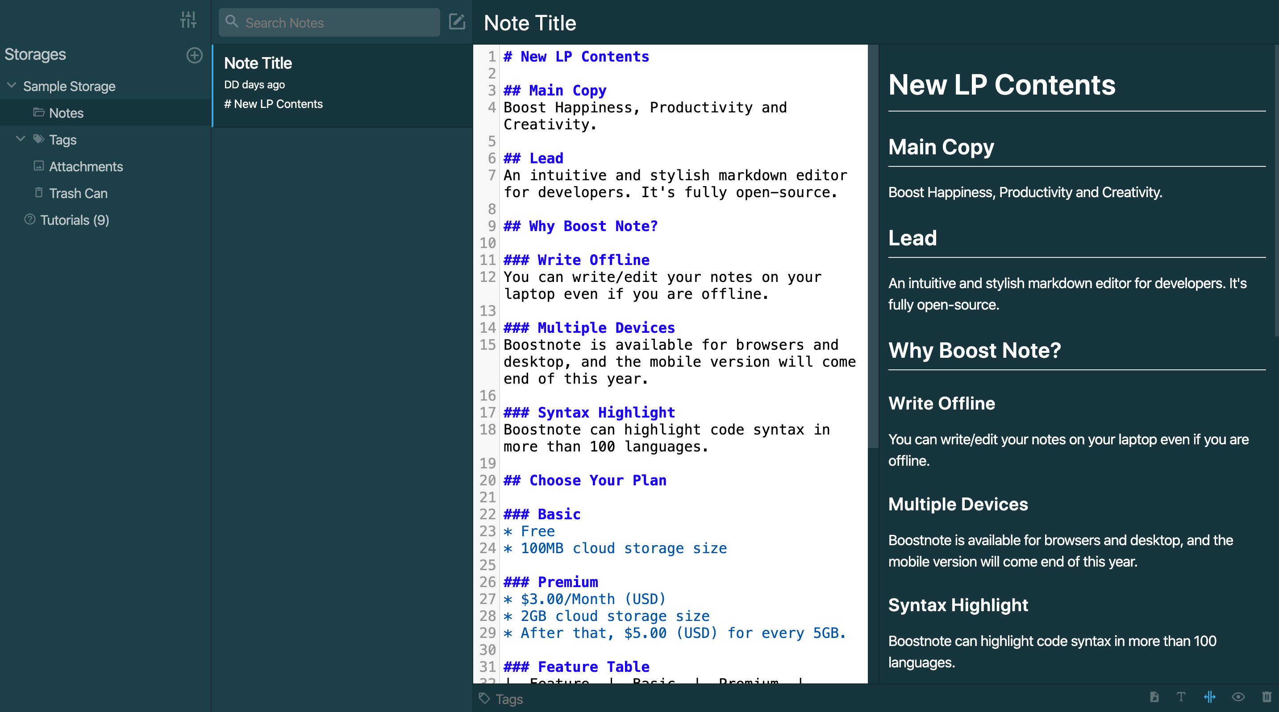Open Attachments in the sidebar
The width and height of the screenshot is (1279, 712).
point(85,167)
